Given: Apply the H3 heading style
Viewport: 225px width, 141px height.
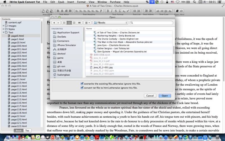Looking at the screenshot, I should (x=85, y=11).
